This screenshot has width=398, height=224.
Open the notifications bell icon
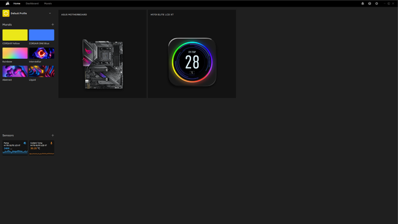click(362, 4)
